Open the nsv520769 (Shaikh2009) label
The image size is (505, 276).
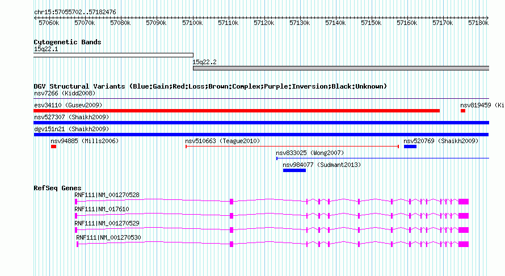[441, 141]
